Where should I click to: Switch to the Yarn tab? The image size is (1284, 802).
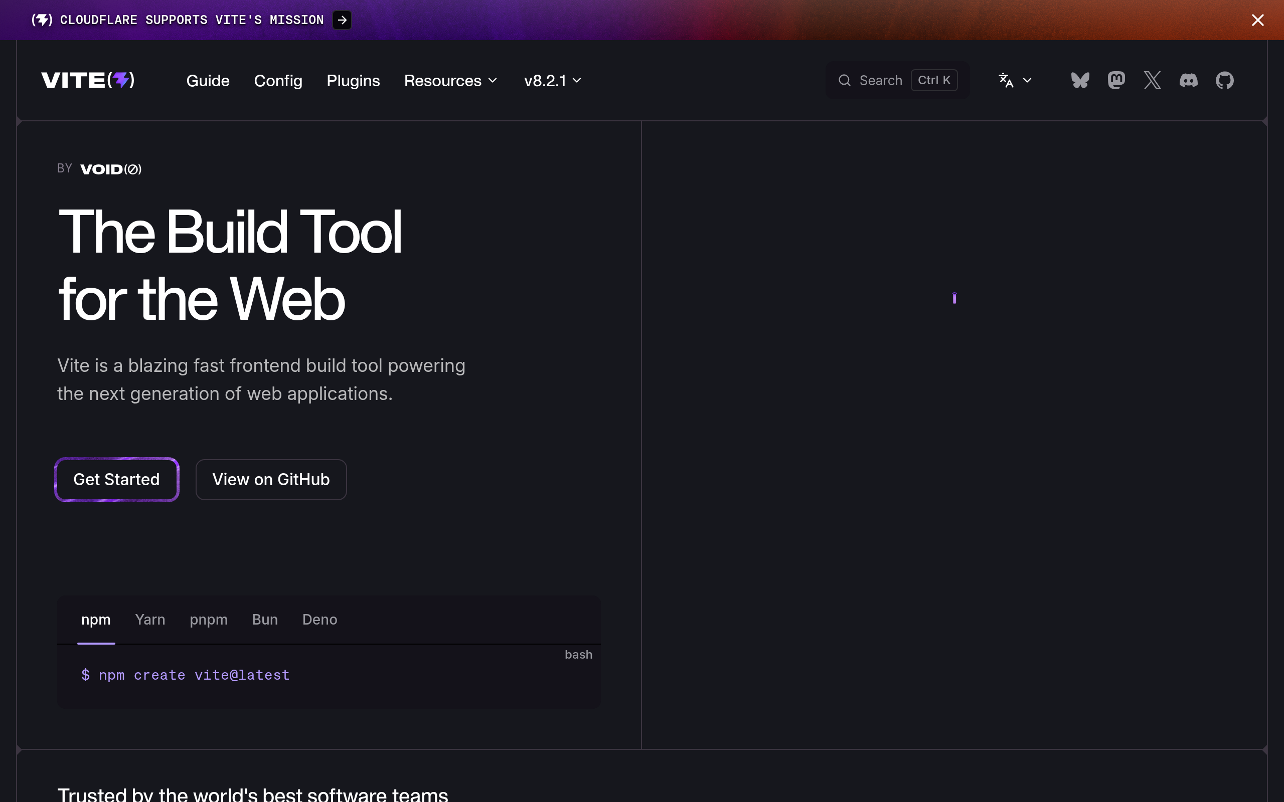click(150, 620)
